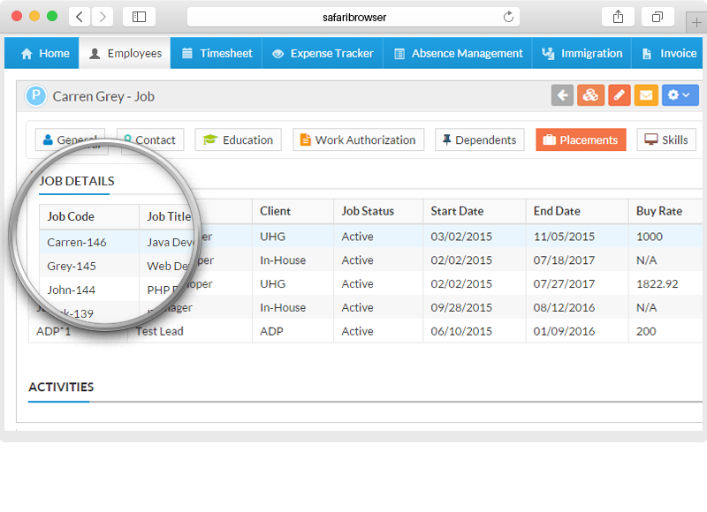Open the Expense Tracker menu
The height and width of the screenshot is (512, 707).
323,53
